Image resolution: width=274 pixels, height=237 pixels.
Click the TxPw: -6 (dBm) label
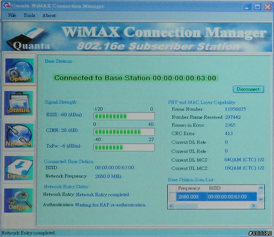pyautogui.click(x=63, y=146)
